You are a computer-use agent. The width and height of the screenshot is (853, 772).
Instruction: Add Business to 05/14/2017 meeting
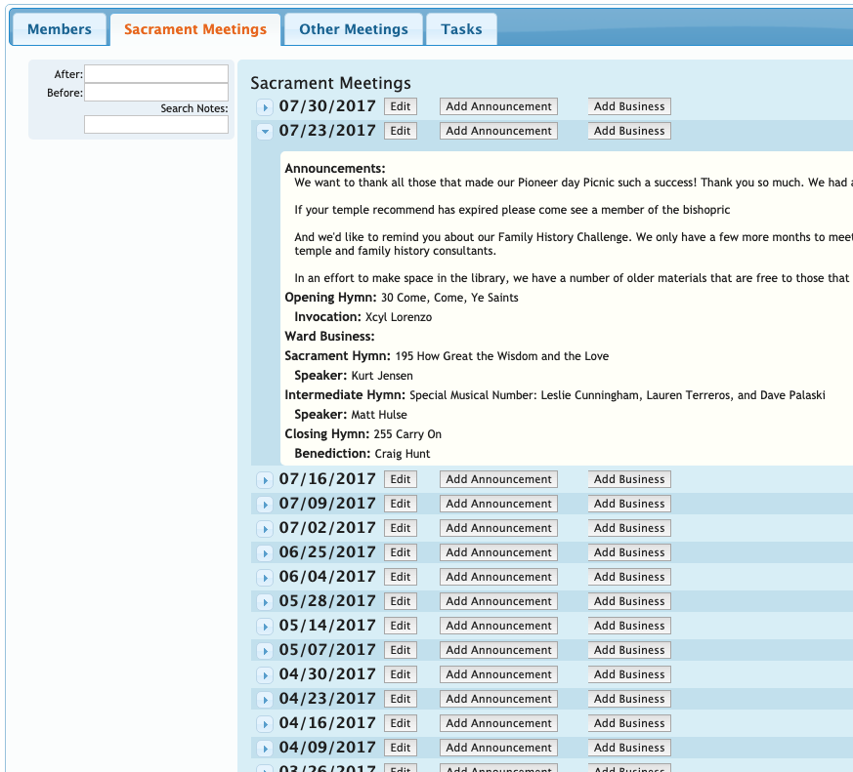tap(629, 626)
